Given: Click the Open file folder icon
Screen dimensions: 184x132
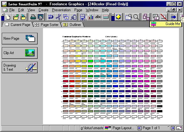Looking at the screenshot, I should (16, 17).
